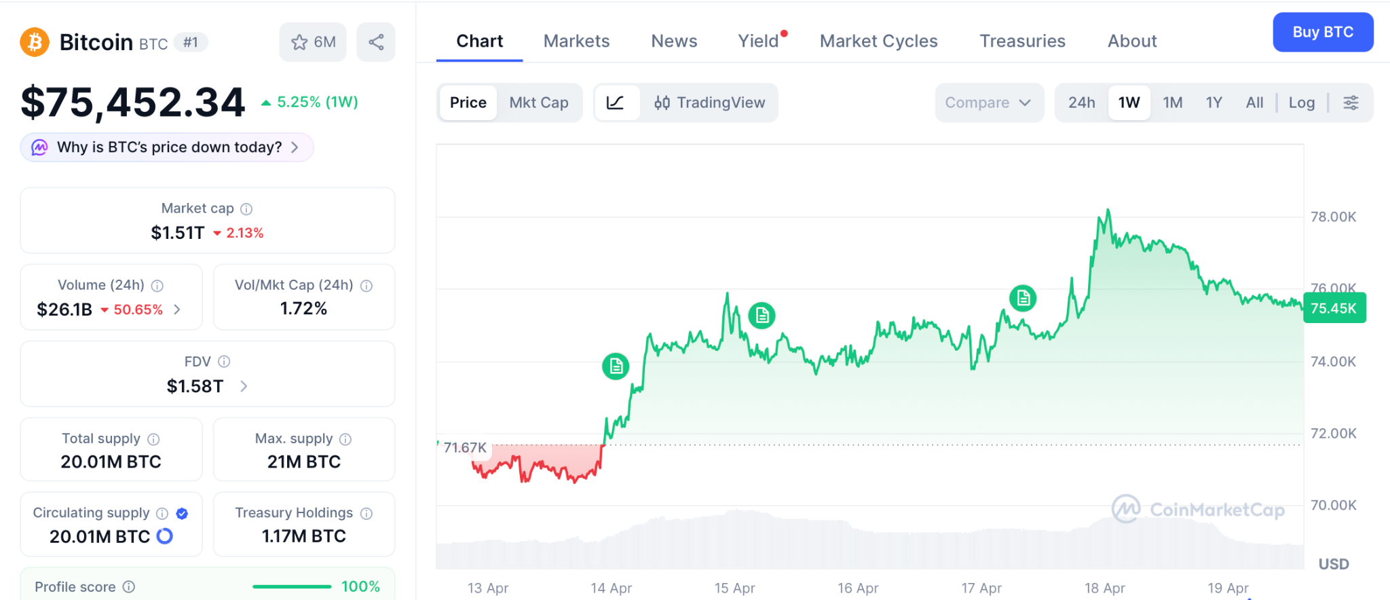This screenshot has height=600, width=1390.
Task: Select the line chart view icon
Action: coord(616,102)
